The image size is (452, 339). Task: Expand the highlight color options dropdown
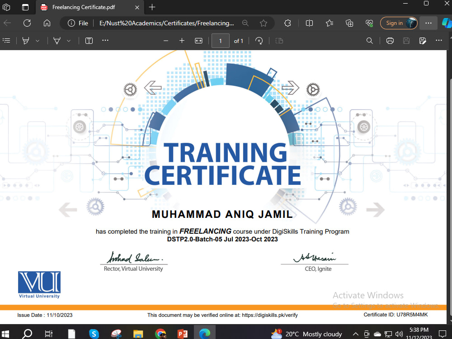(38, 41)
